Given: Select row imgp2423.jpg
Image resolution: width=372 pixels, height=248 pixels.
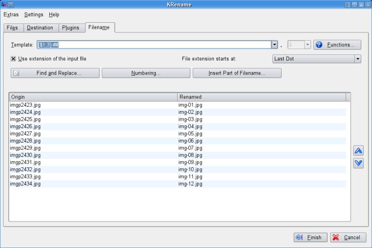Looking at the screenshot, I should pyautogui.click(x=178, y=105).
